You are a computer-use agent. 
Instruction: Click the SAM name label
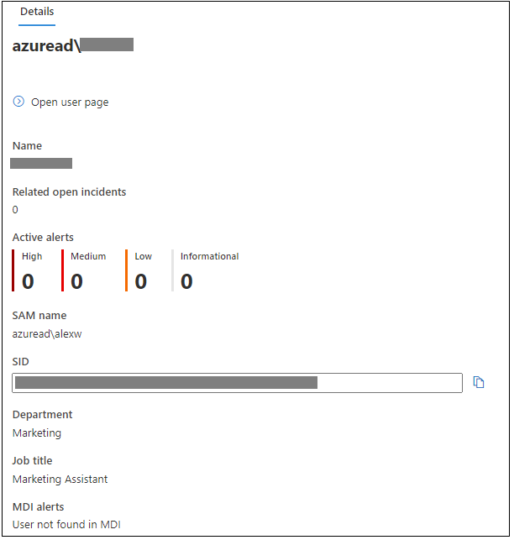pyautogui.click(x=39, y=317)
